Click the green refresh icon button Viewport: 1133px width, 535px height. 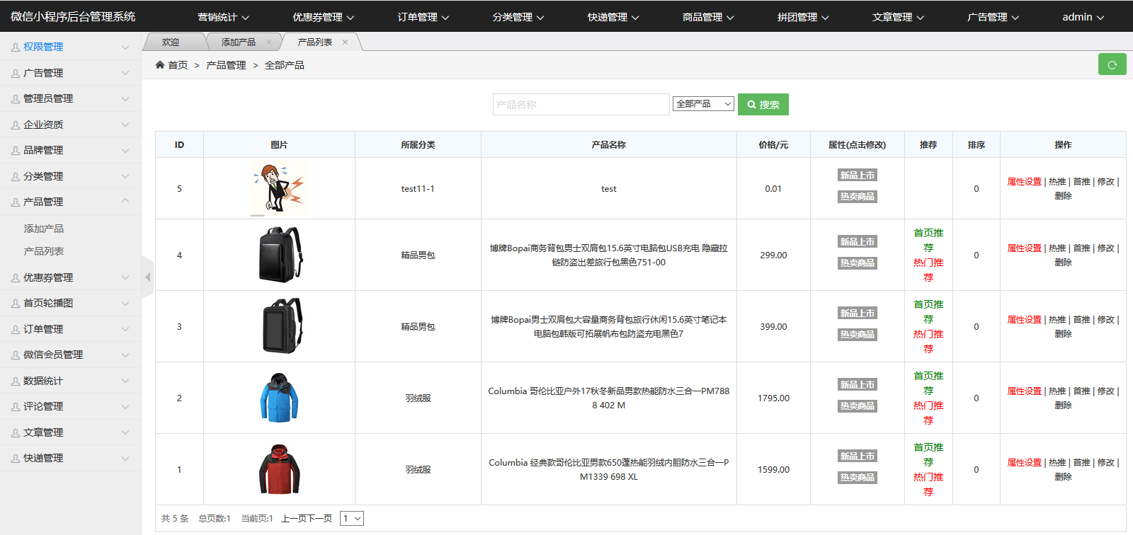pos(1112,64)
